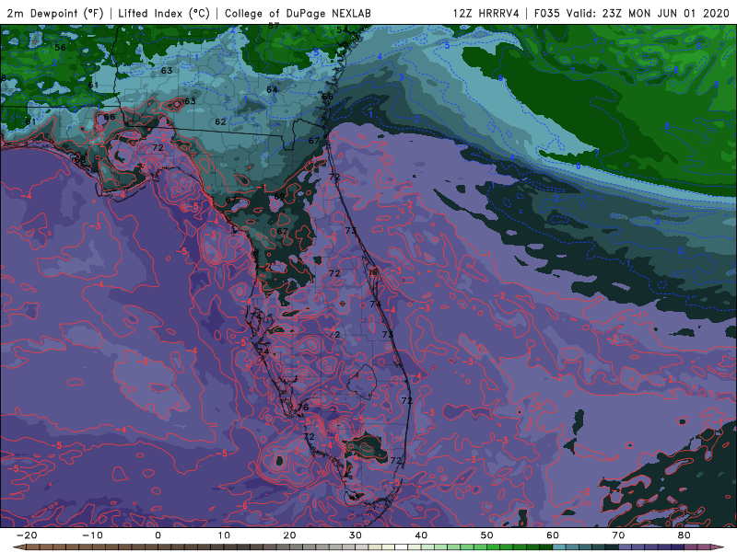The height and width of the screenshot is (552, 737).
Task: Click the '62' dewpoint value on the map
Action: [220, 121]
